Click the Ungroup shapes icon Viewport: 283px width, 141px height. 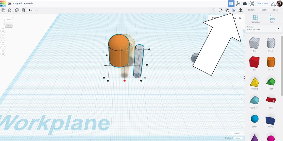(227, 10)
